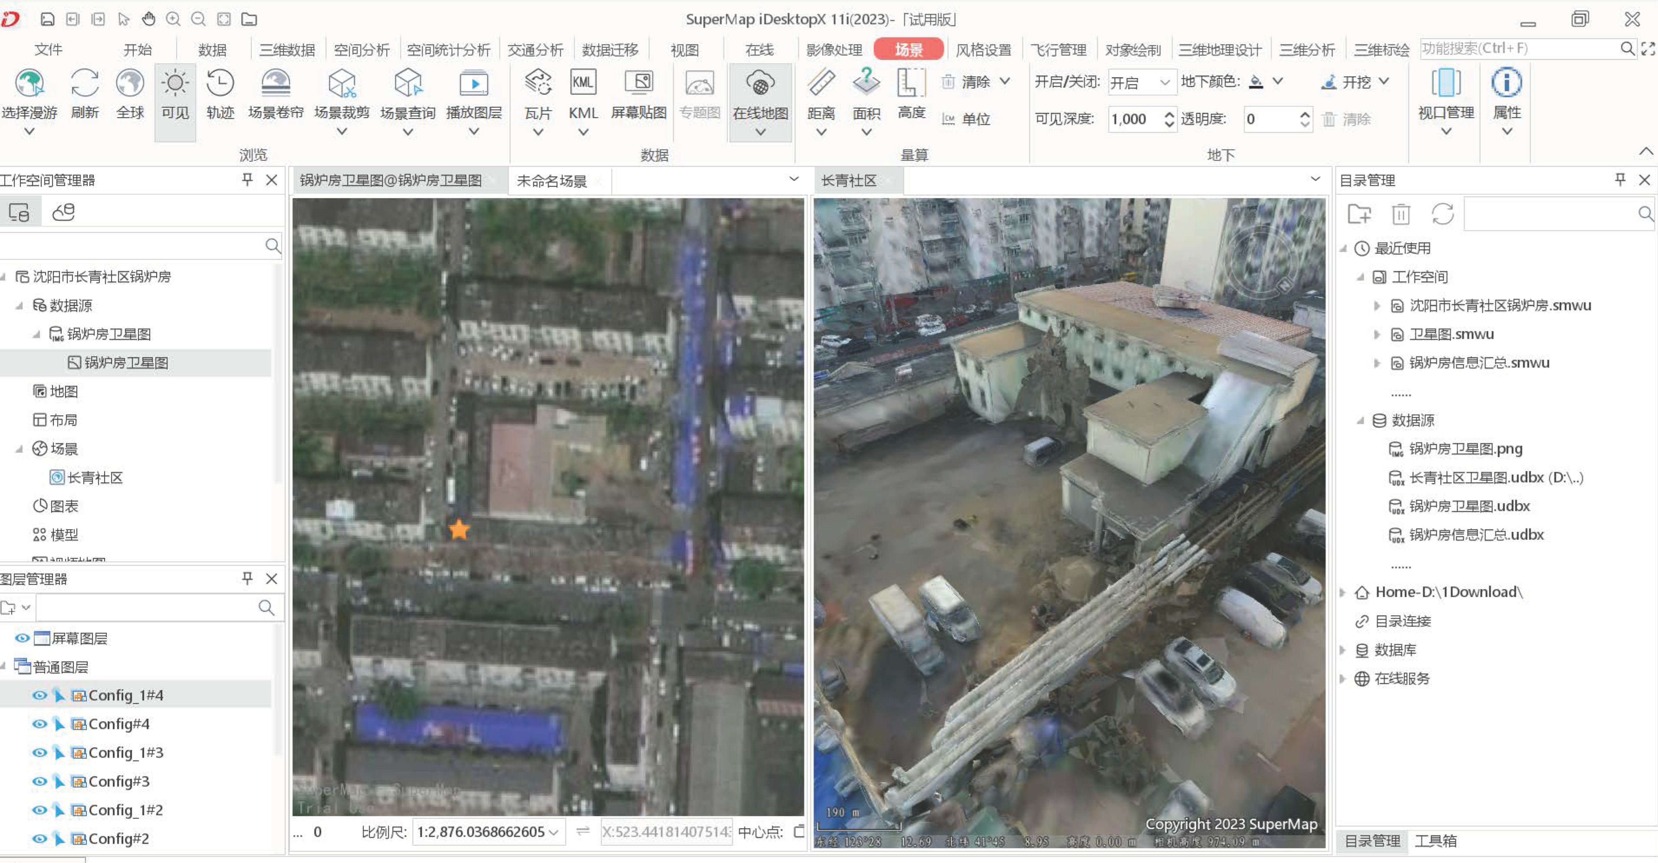The width and height of the screenshot is (1658, 863).
Task: Open the 三维分析 ribbon tab
Action: (x=1307, y=49)
